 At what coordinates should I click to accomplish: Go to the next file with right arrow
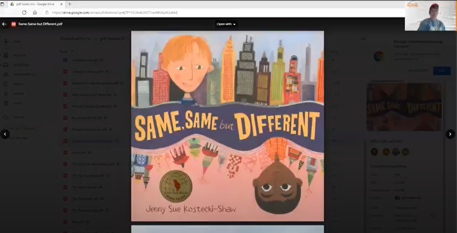pyautogui.click(x=450, y=134)
